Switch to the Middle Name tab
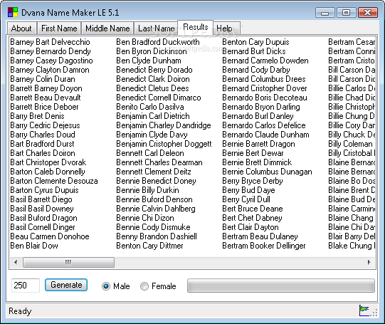Screen dimensions: 385x324 coord(107,28)
